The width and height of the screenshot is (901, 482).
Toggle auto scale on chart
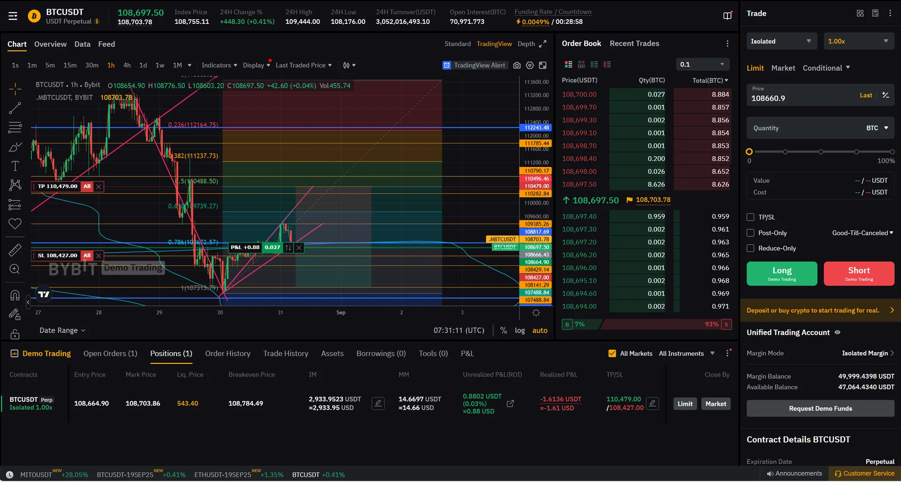coord(540,331)
